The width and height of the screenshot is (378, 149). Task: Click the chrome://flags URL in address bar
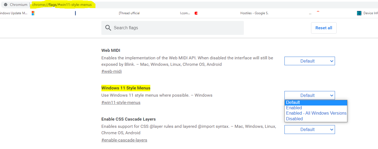coord(62,5)
